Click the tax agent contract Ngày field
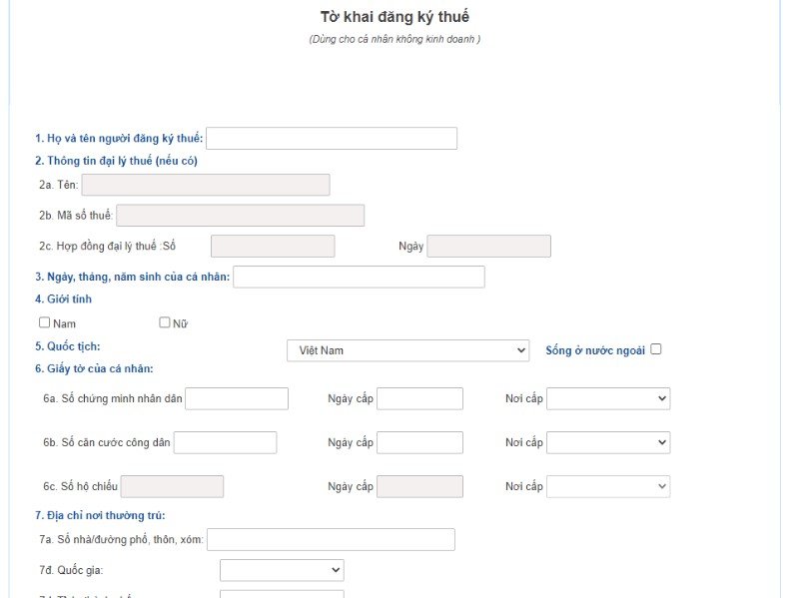 (489, 247)
